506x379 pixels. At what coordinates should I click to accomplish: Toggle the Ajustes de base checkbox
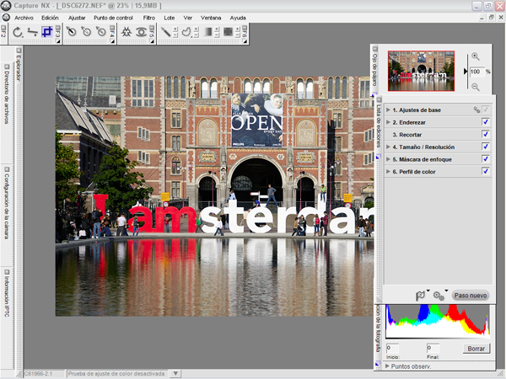click(x=486, y=109)
